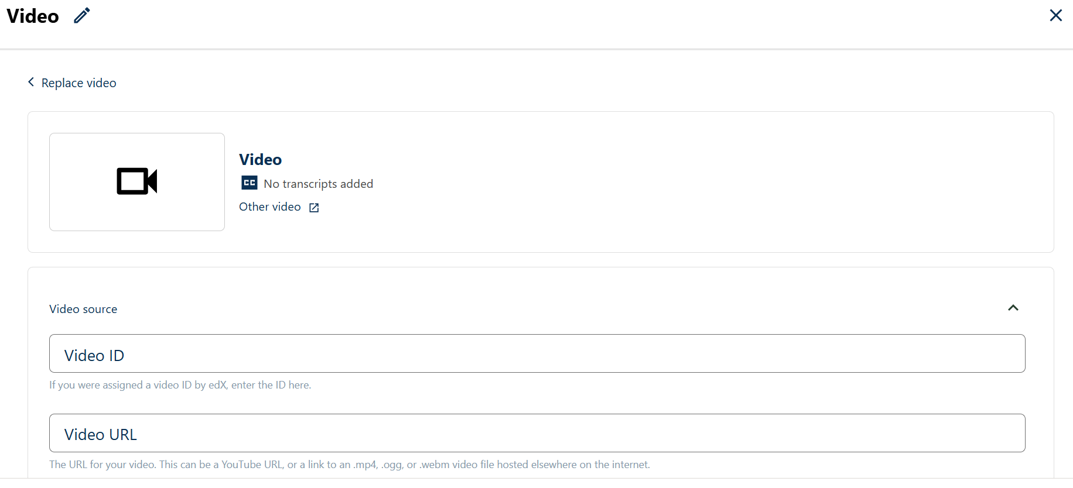The width and height of the screenshot is (1073, 488).
Task: Click the pencil edit icon beside Video title
Action: tap(82, 16)
